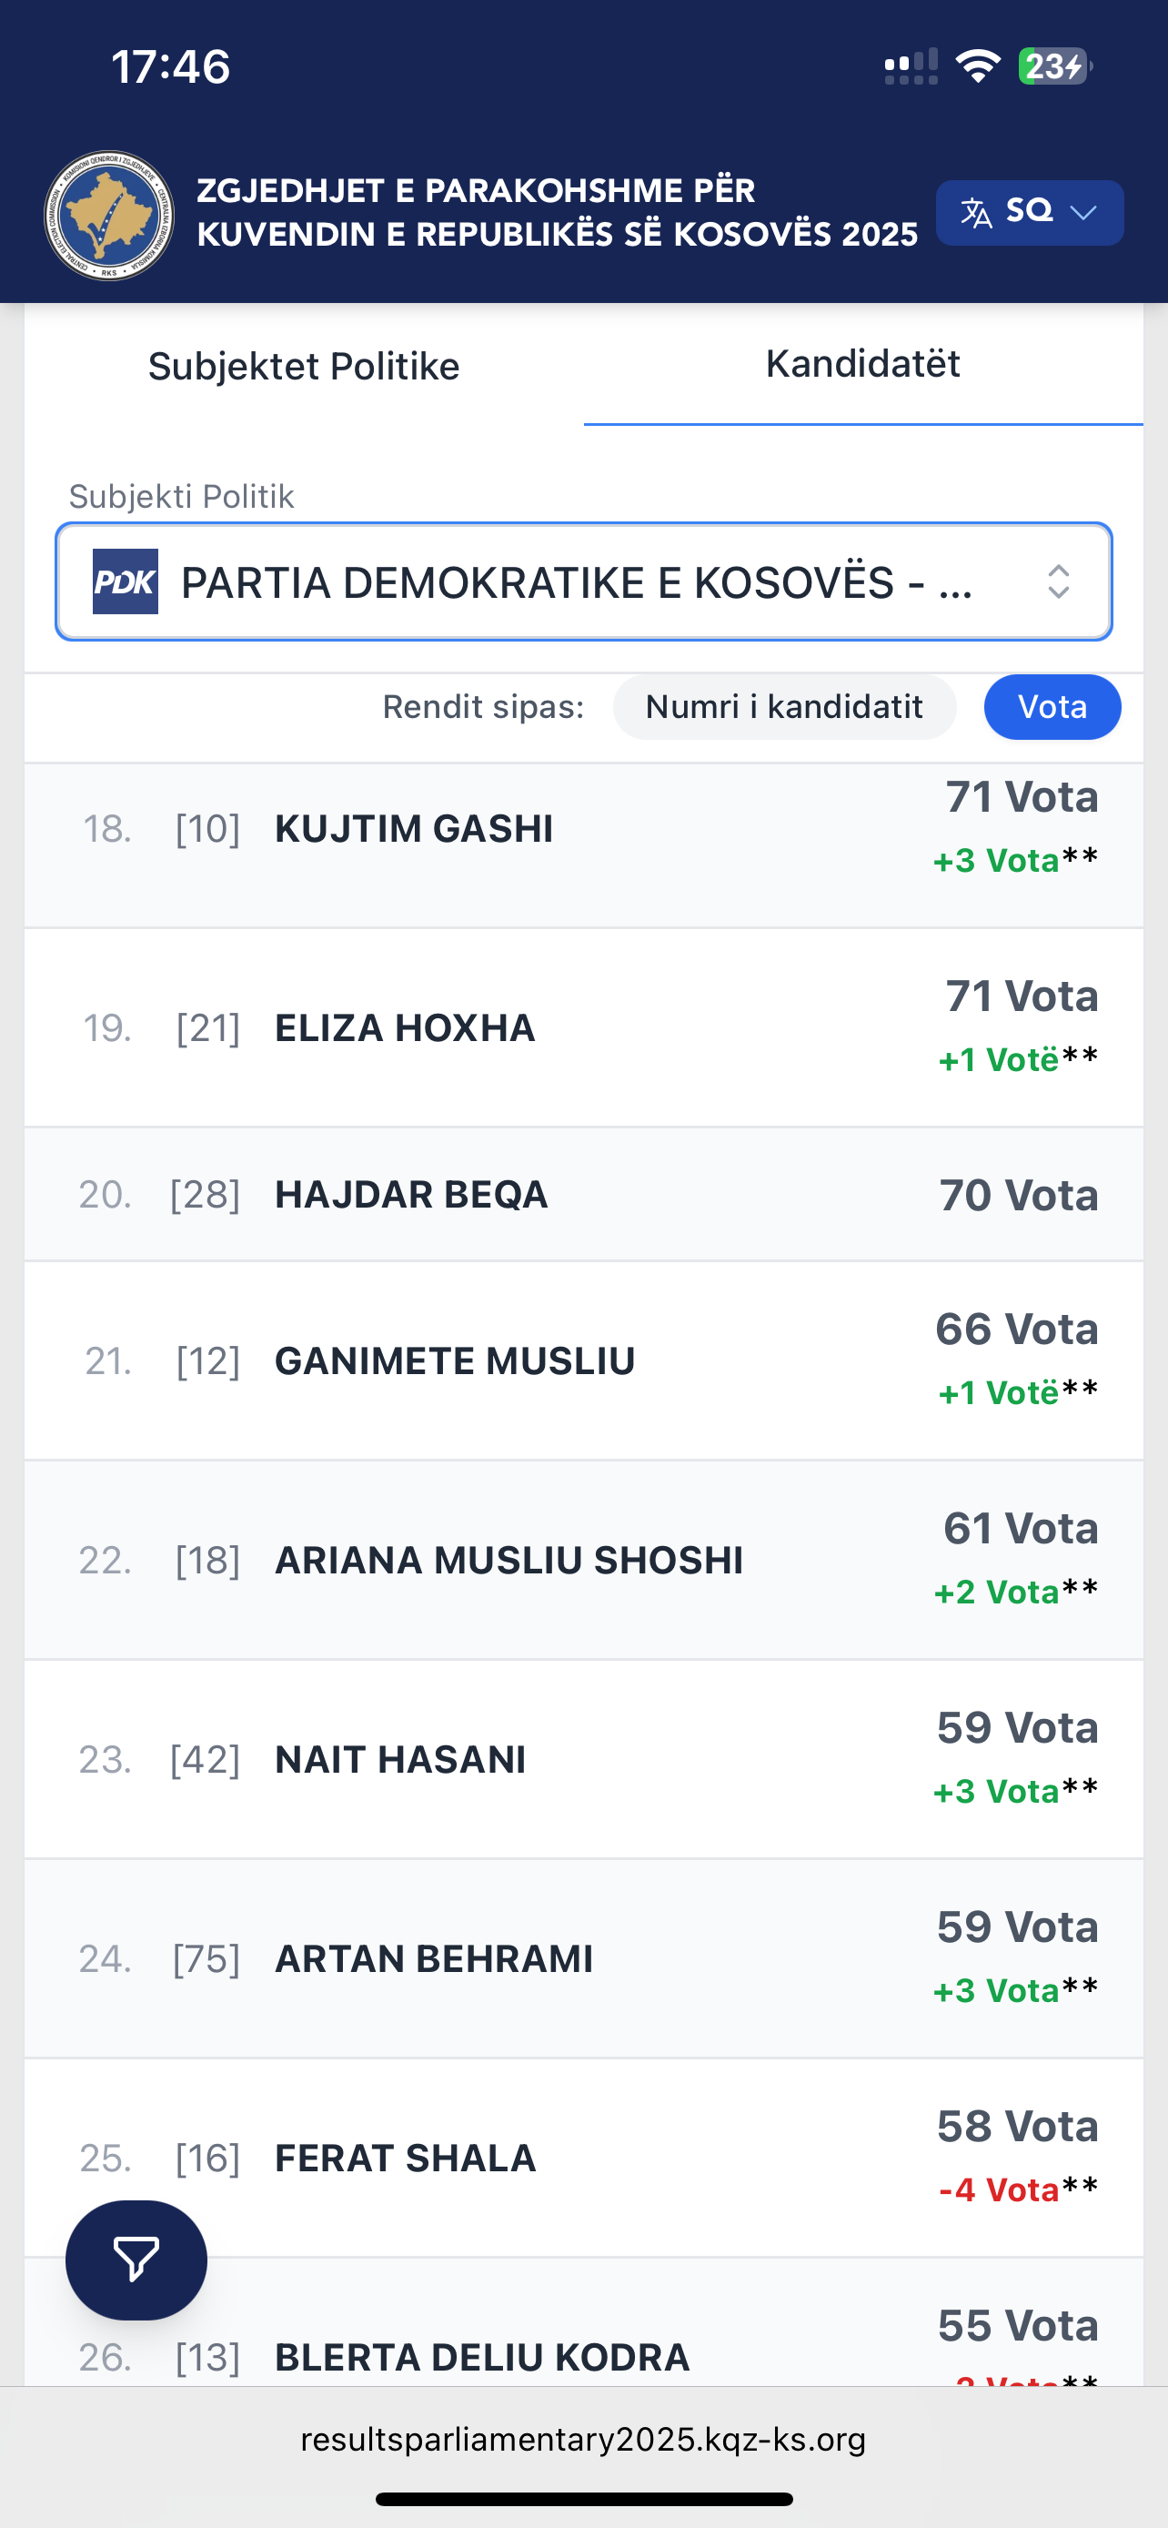Tap the Nait Hasani candidate row

pyautogui.click(x=583, y=1760)
